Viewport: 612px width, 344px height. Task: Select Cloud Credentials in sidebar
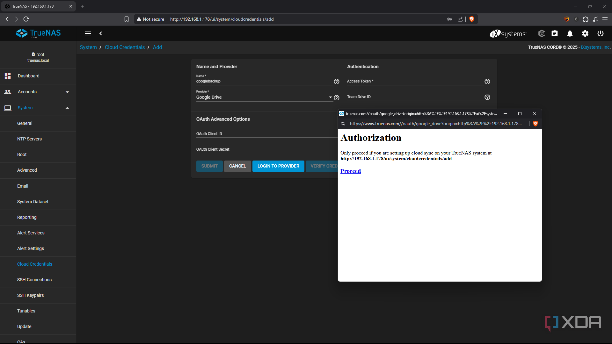[x=38, y=264]
